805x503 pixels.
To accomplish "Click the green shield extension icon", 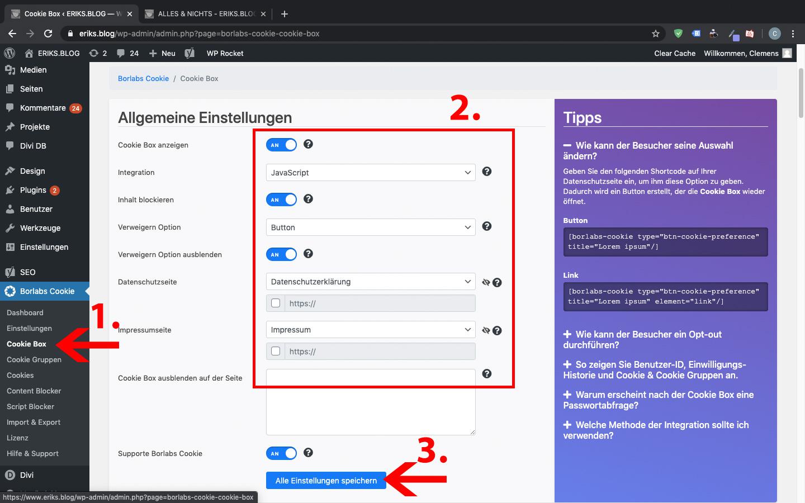I will [678, 34].
